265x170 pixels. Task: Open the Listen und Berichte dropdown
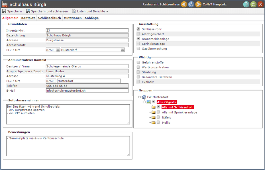(x=90, y=11)
